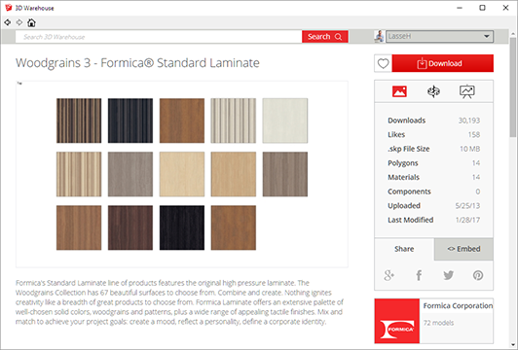Image resolution: width=518 pixels, height=350 pixels.
Task: Download the Woodgrains 3 model
Action: [443, 63]
